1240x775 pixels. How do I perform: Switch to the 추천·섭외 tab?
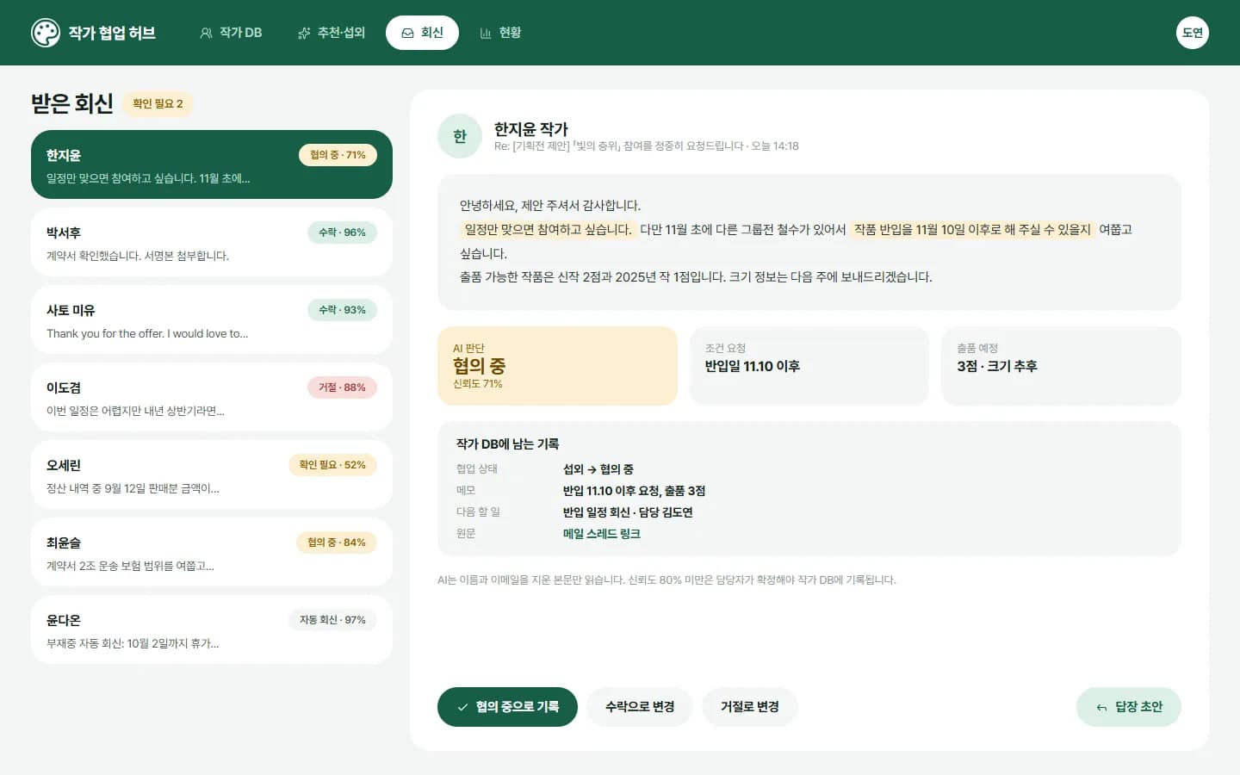coord(332,33)
